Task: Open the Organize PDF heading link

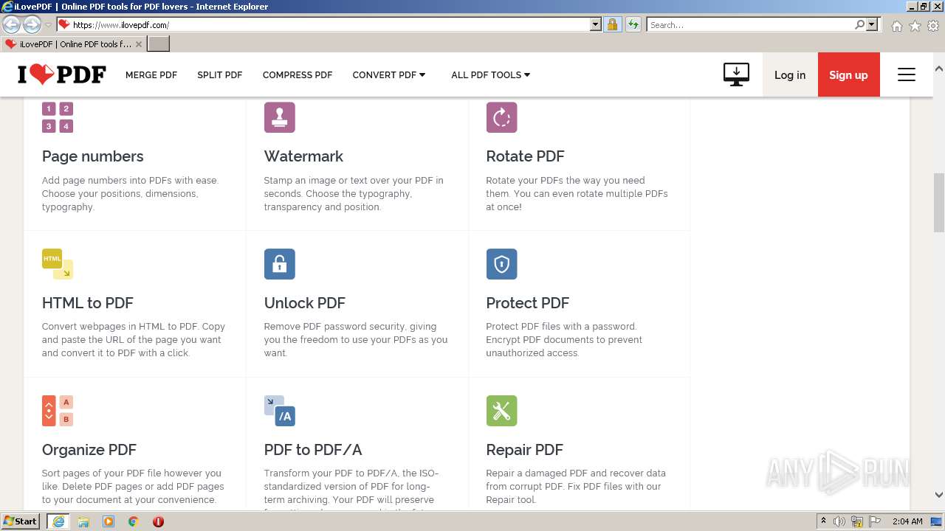Action: coord(89,450)
